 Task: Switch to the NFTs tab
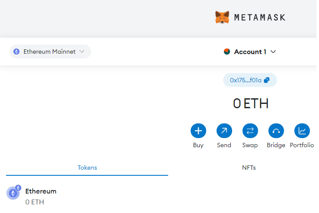[x=249, y=168]
